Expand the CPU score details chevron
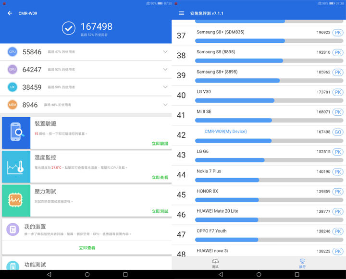This screenshot has height=279, width=346. tap(165, 52)
